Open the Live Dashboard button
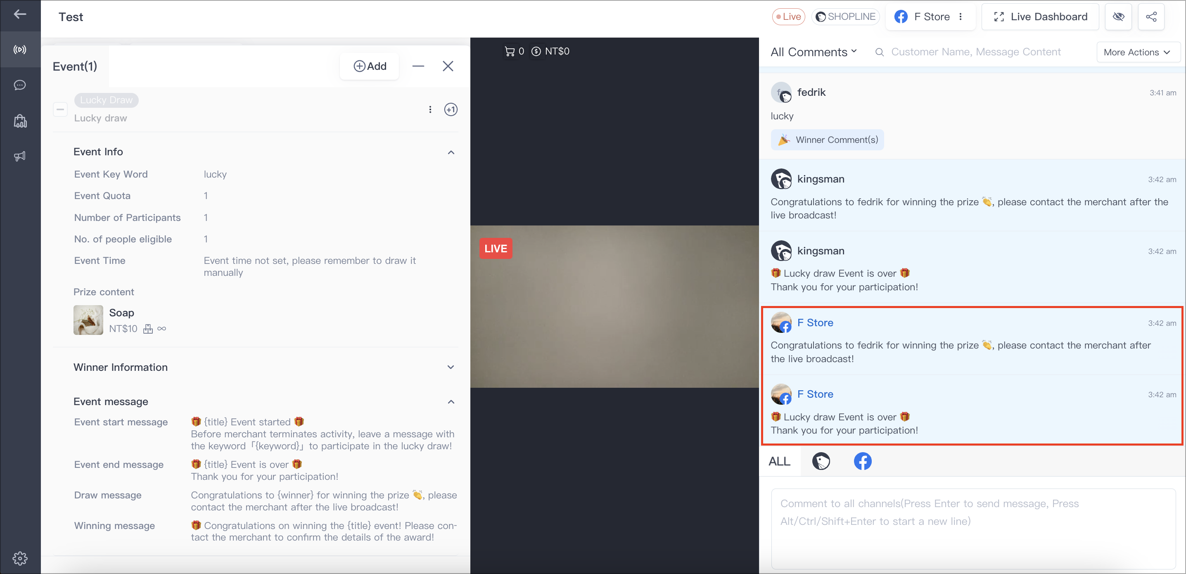1186x574 pixels. 1040,17
